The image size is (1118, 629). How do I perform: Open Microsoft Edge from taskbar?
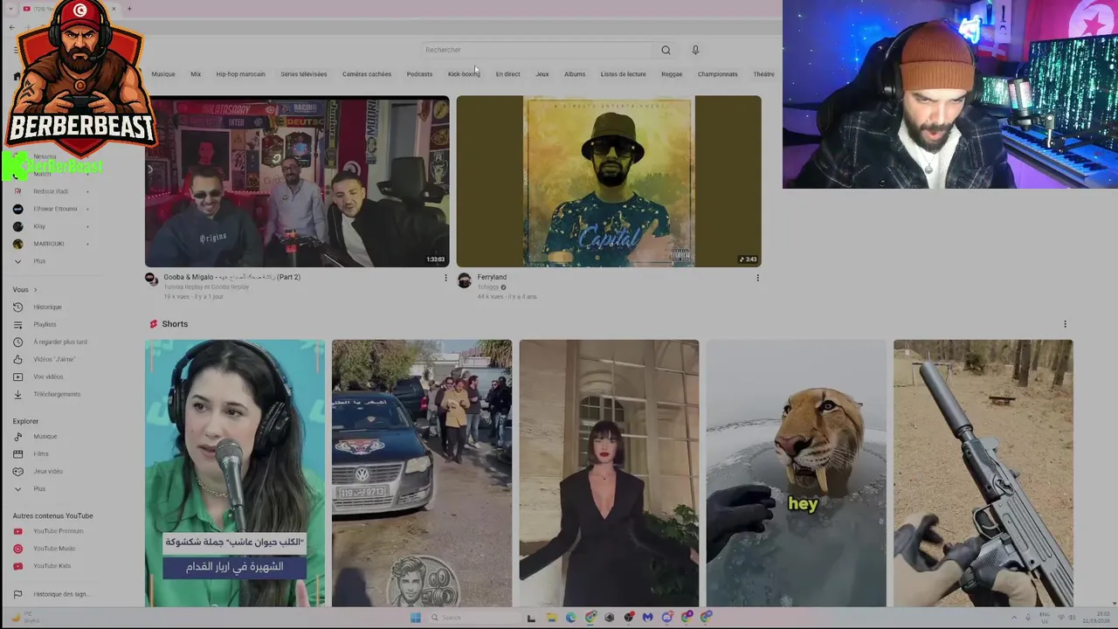click(x=570, y=618)
